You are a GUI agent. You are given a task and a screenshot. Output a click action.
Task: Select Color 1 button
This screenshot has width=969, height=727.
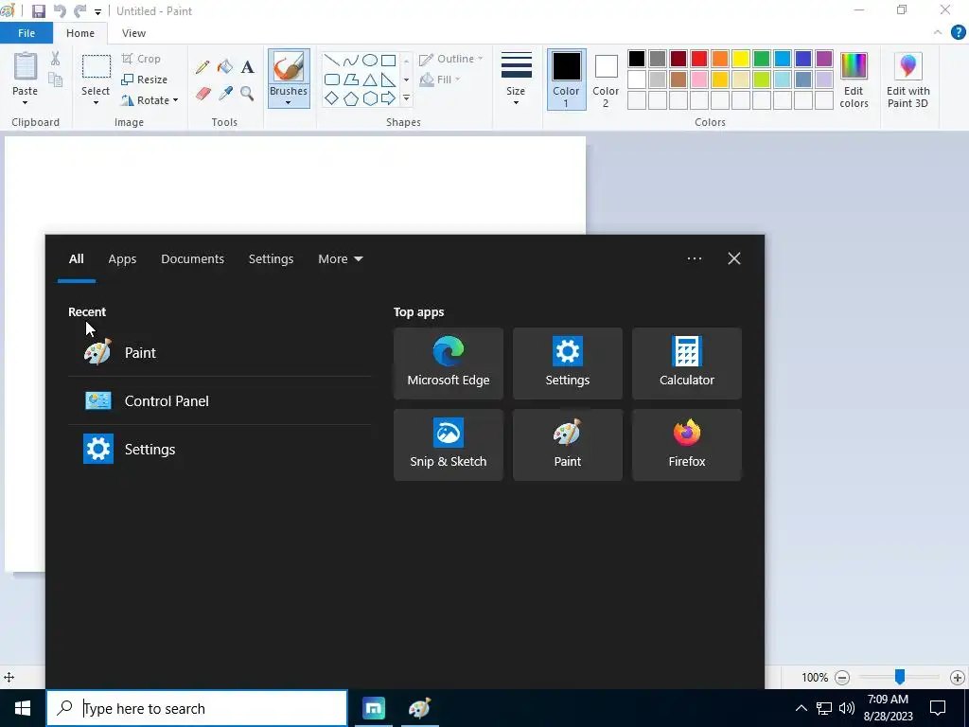(566, 80)
